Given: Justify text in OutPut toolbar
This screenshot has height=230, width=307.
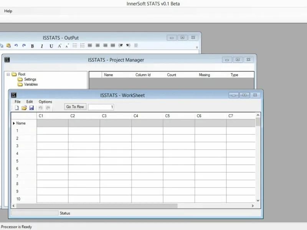Looking at the screenshot, I should point(113,46).
